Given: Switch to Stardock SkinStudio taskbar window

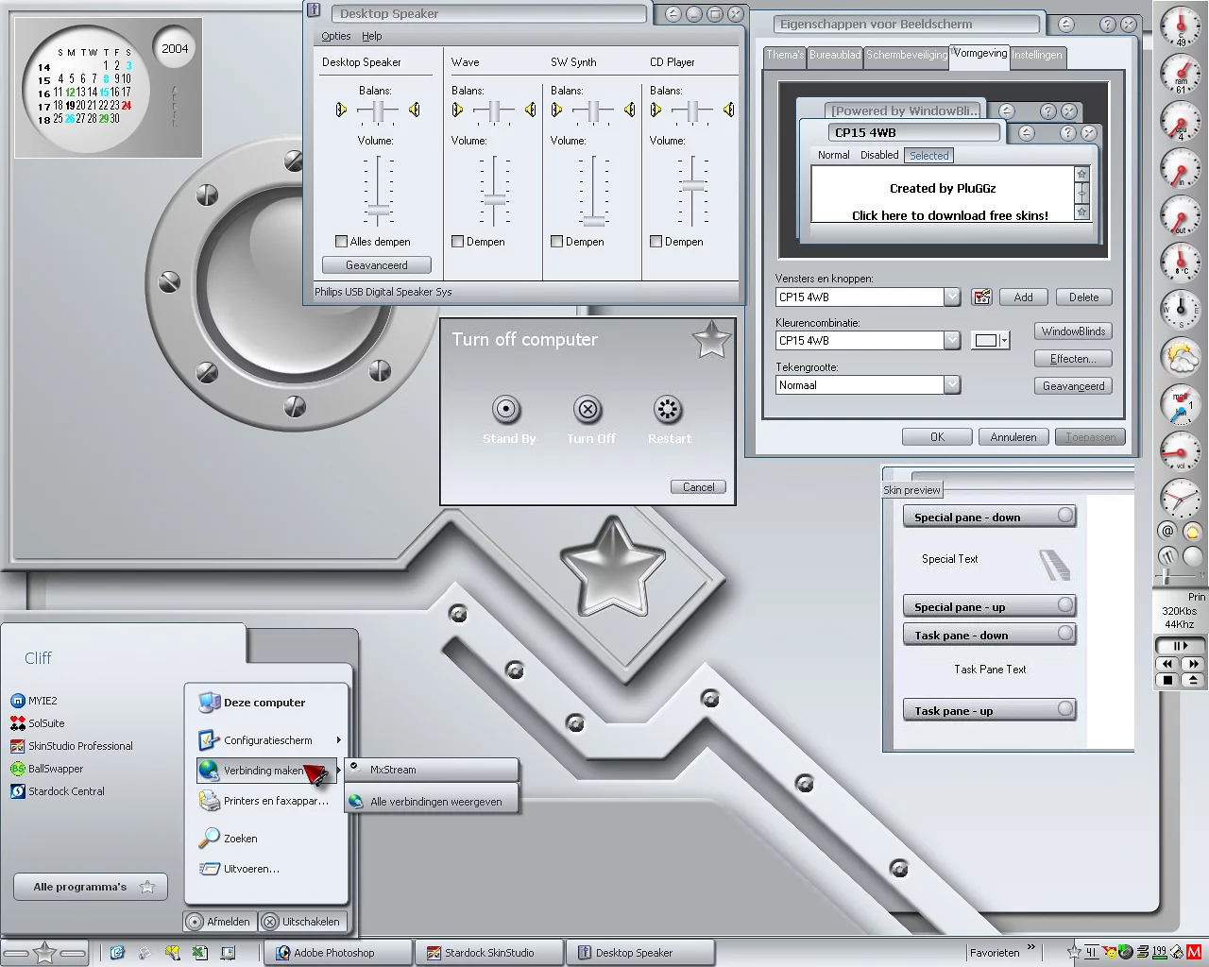Looking at the screenshot, I should click(488, 953).
